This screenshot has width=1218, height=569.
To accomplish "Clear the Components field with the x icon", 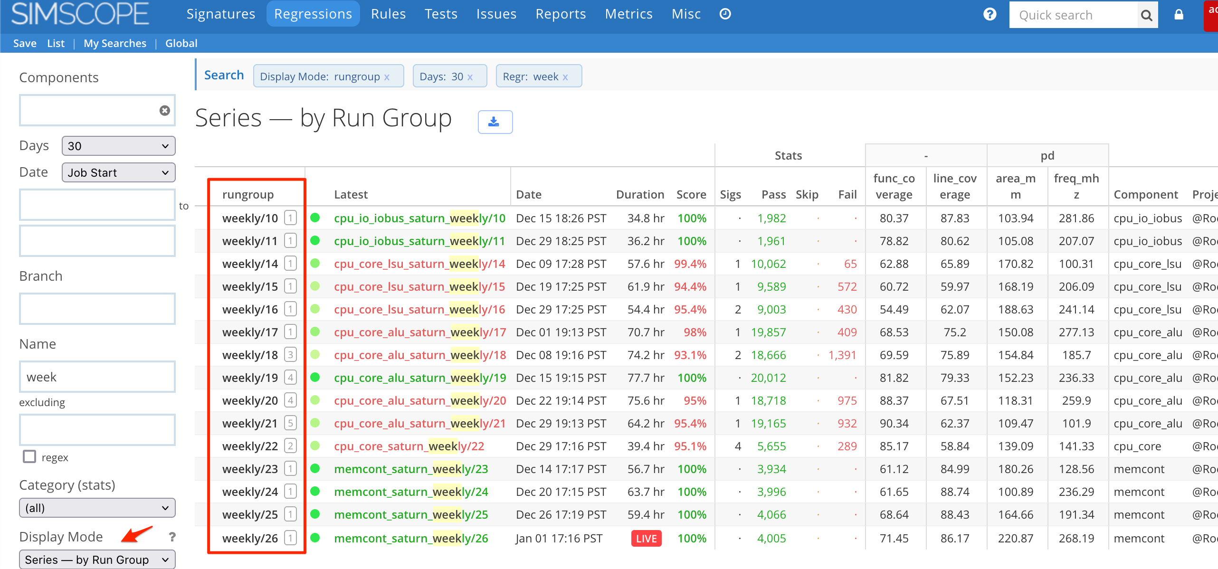I will [x=164, y=110].
